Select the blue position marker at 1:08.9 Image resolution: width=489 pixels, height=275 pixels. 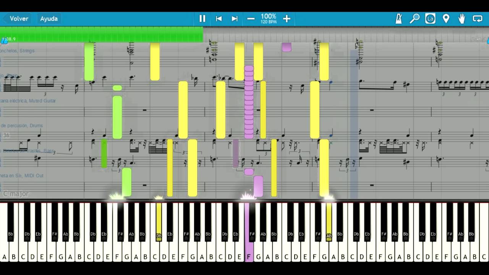(x=3, y=41)
